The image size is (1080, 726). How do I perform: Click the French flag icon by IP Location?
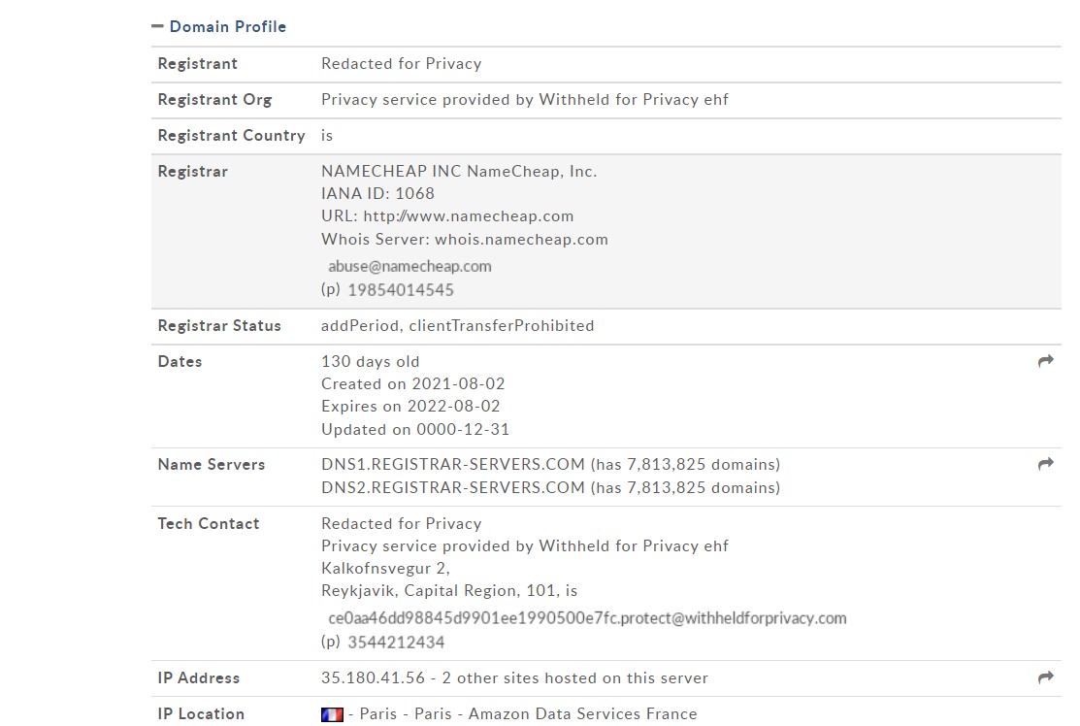tap(332, 714)
